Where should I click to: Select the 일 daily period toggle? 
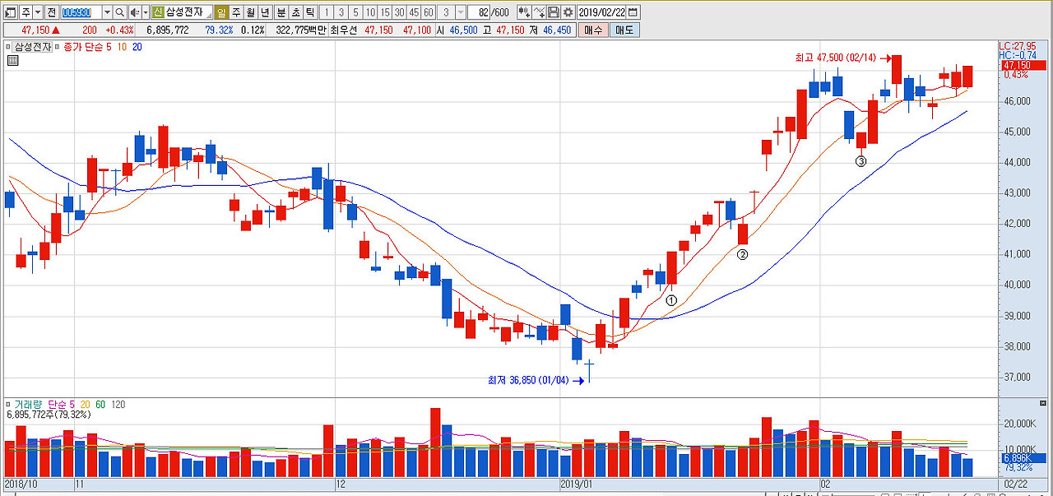[221, 12]
